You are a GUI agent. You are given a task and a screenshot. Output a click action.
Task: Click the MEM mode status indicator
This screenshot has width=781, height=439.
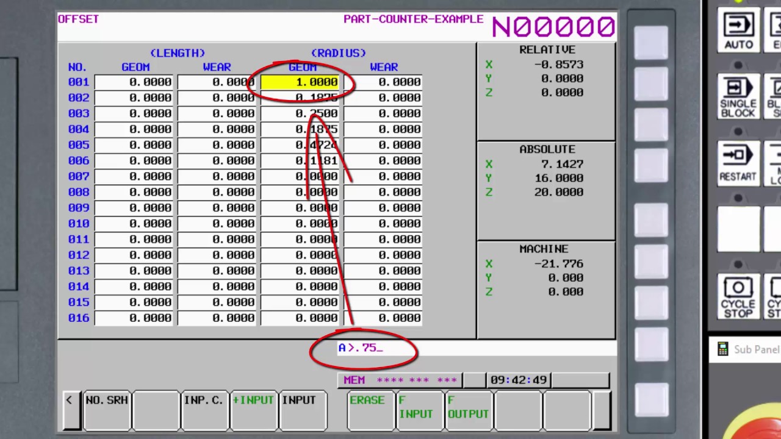354,380
